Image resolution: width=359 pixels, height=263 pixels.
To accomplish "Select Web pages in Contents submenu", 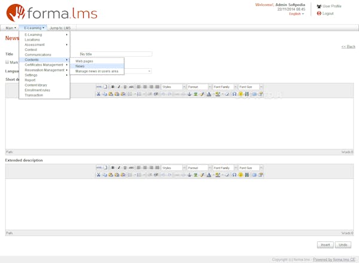I will (97, 61).
